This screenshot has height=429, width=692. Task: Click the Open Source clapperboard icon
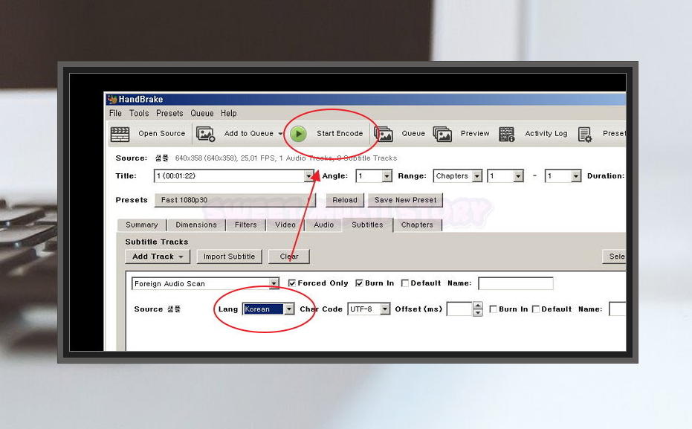[x=120, y=134]
